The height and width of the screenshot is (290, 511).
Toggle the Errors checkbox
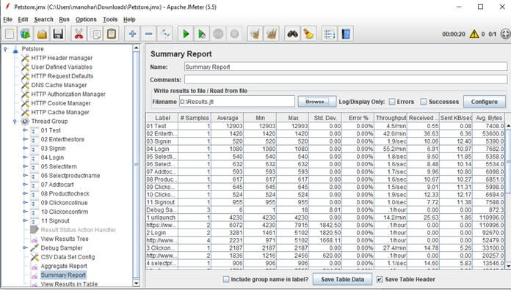[x=392, y=102]
